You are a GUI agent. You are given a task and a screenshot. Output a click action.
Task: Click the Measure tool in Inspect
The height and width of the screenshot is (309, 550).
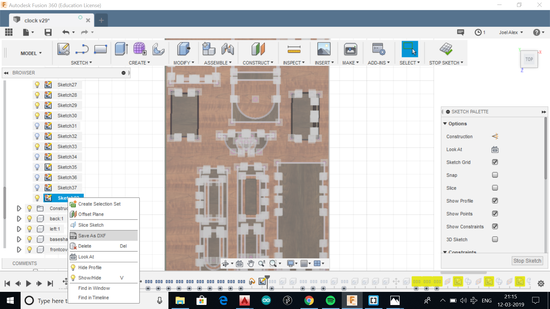tap(294, 49)
